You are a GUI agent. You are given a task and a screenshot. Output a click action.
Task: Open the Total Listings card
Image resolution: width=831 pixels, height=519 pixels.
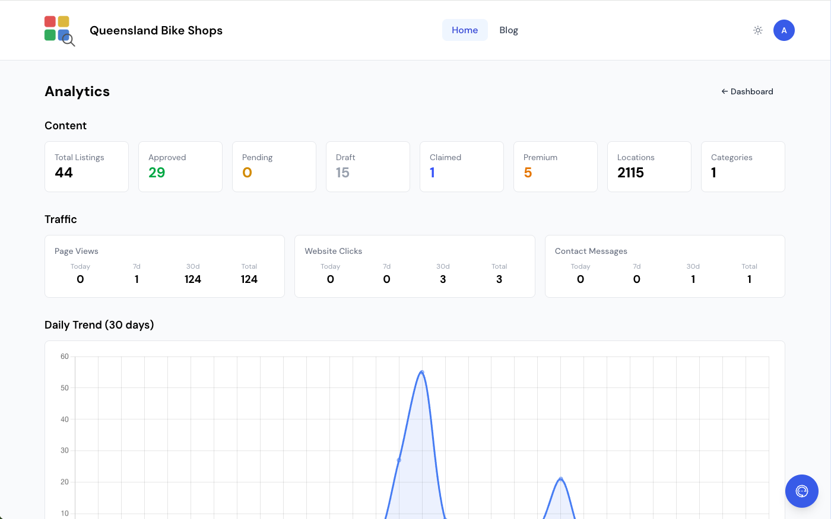click(x=87, y=166)
